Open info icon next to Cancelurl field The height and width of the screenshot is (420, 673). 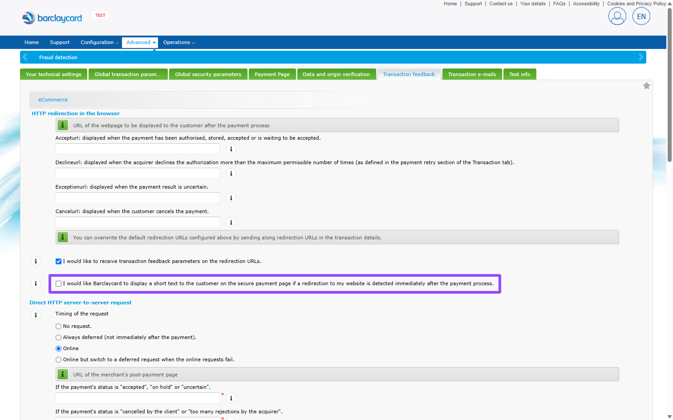click(x=231, y=222)
